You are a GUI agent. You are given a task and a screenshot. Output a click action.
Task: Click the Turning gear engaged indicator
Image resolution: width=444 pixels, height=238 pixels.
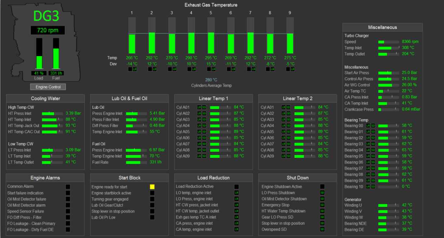point(152,199)
